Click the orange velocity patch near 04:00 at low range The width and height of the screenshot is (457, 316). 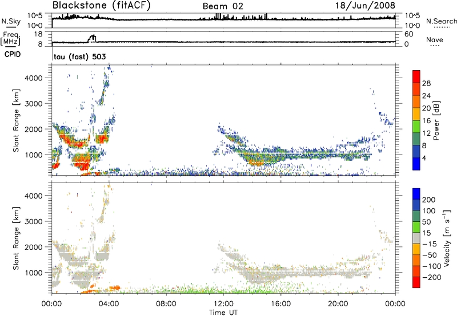115,288
